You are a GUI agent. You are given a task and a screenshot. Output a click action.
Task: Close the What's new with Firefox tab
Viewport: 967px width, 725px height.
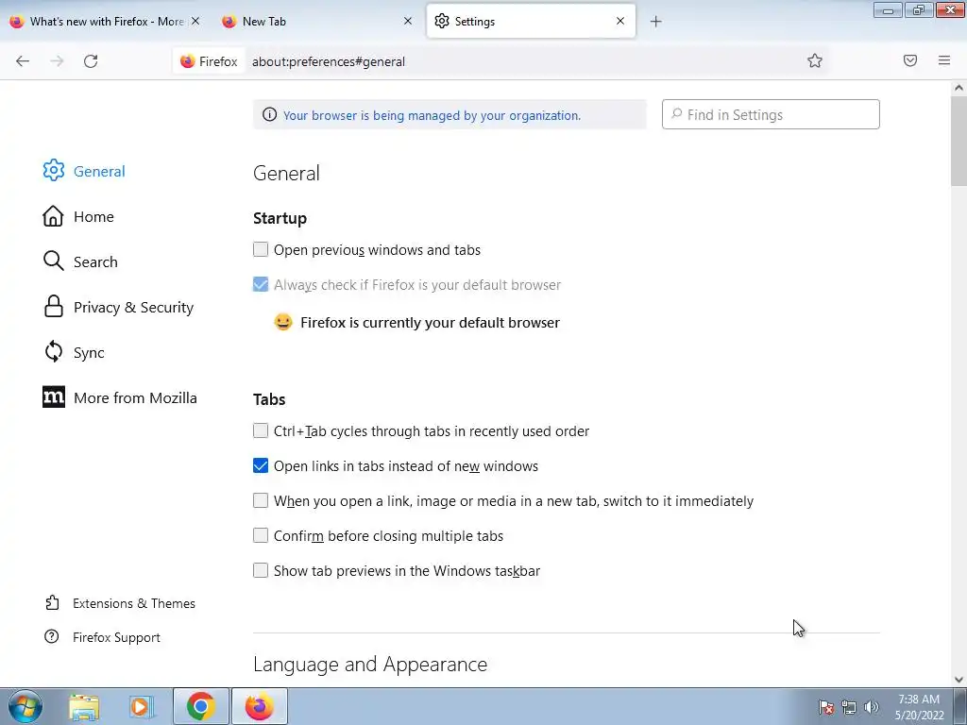tap(195, 21)
